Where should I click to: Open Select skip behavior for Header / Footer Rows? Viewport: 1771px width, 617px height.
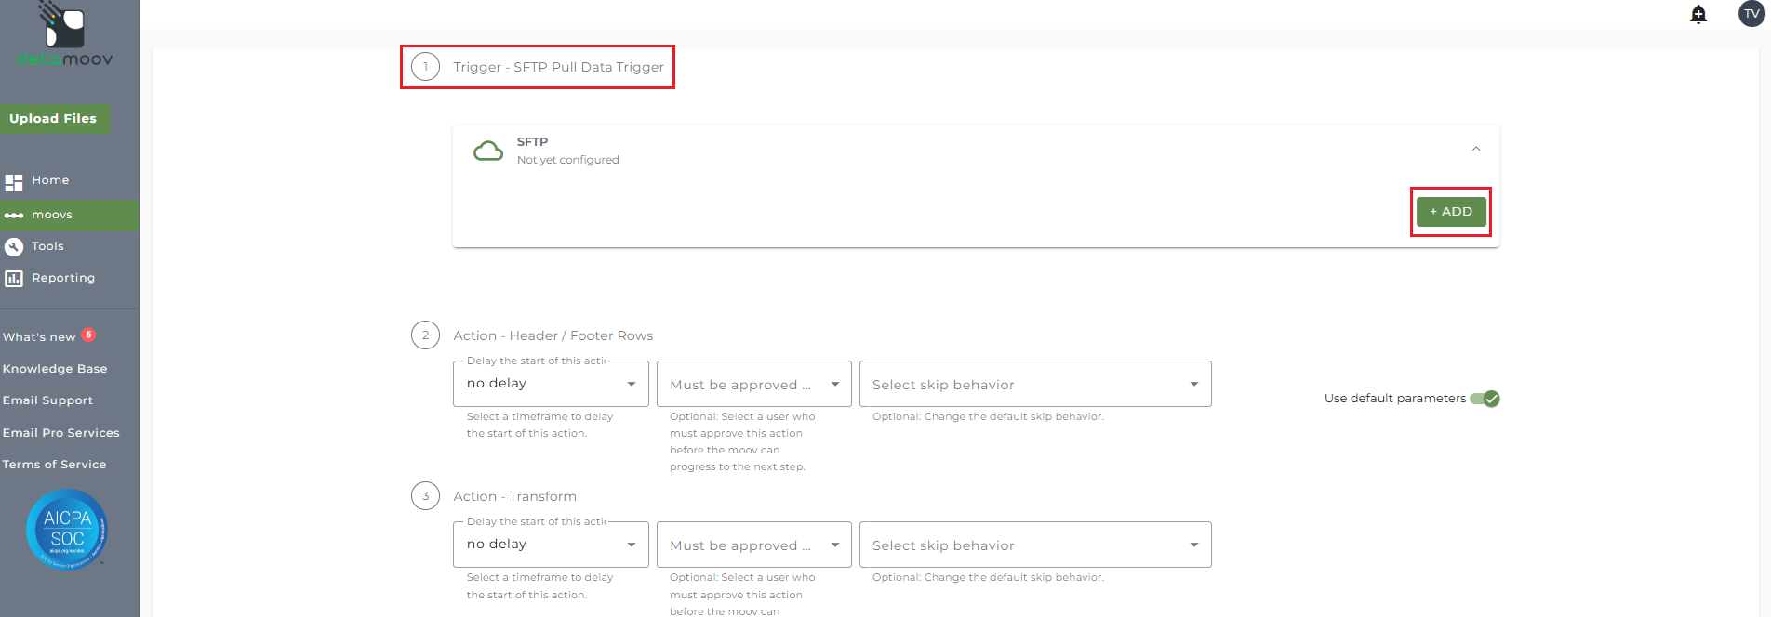[x=1035, y=384]
